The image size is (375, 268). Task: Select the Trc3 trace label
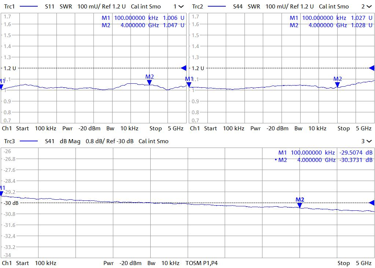pos(10,141)
